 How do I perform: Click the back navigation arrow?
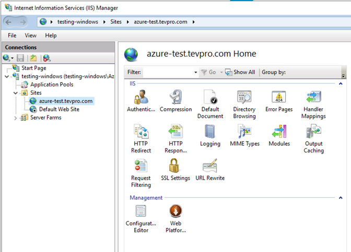[x=9, y=22]
